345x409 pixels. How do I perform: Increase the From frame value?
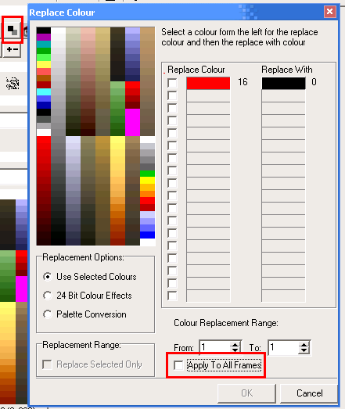pyautogui.click(x=235, y=345)
